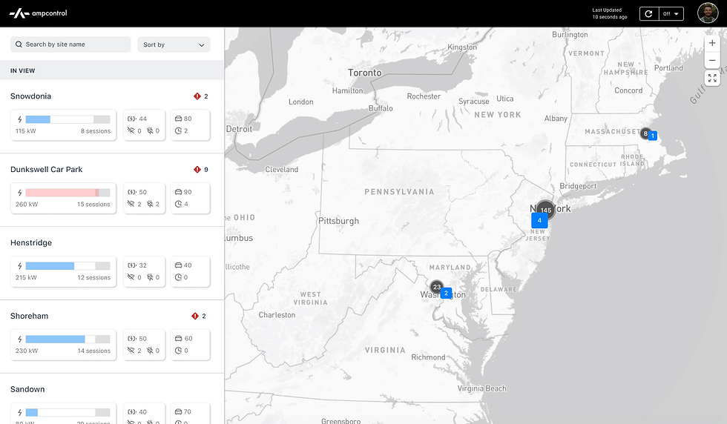This screenshot has width=727, height=424.
Task: Click Dunkswell's faulted plug icon showing 2
Action: pos(150,204)
